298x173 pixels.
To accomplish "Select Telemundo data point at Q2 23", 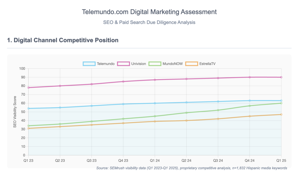I will click(x=60, y=108).
